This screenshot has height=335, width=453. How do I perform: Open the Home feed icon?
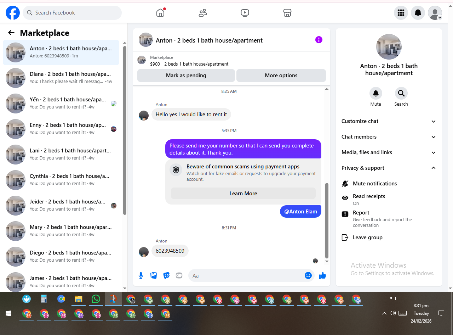(160, 13)
